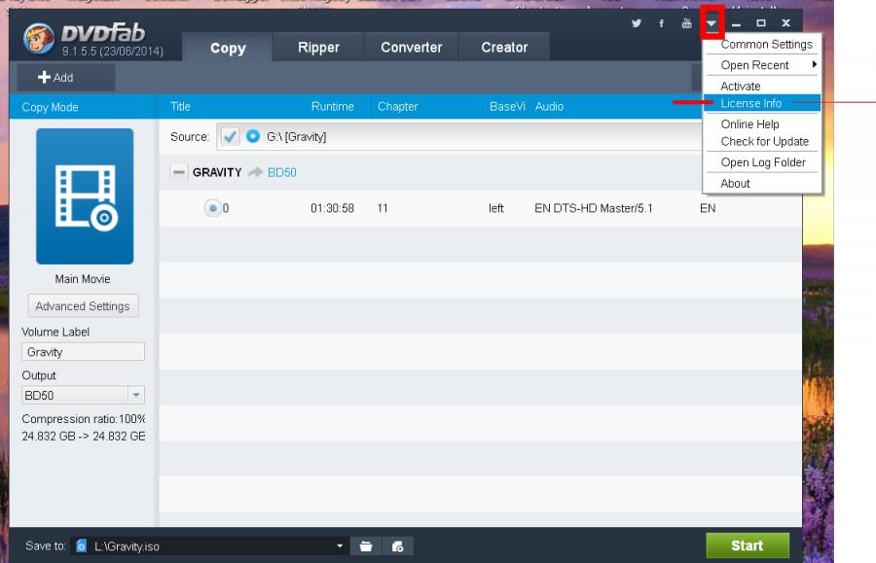Viewport: 876px width, 563px height.
Task: Switch to the Ripper tab
Action: point(318,48)
